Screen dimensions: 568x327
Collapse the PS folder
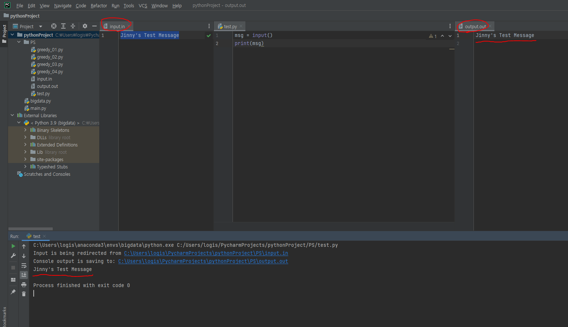pos(19,42)
